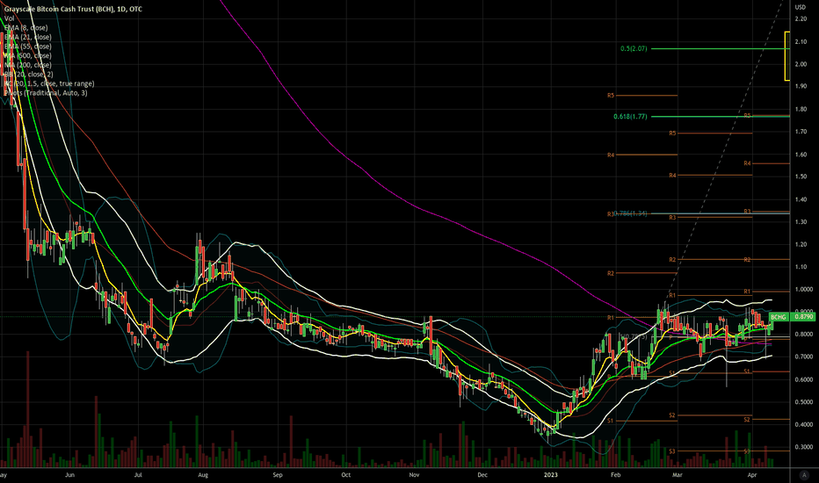819x483 pixels.
Task: Click the 2.10 price scale value
Action: click(x=801, y=42)
